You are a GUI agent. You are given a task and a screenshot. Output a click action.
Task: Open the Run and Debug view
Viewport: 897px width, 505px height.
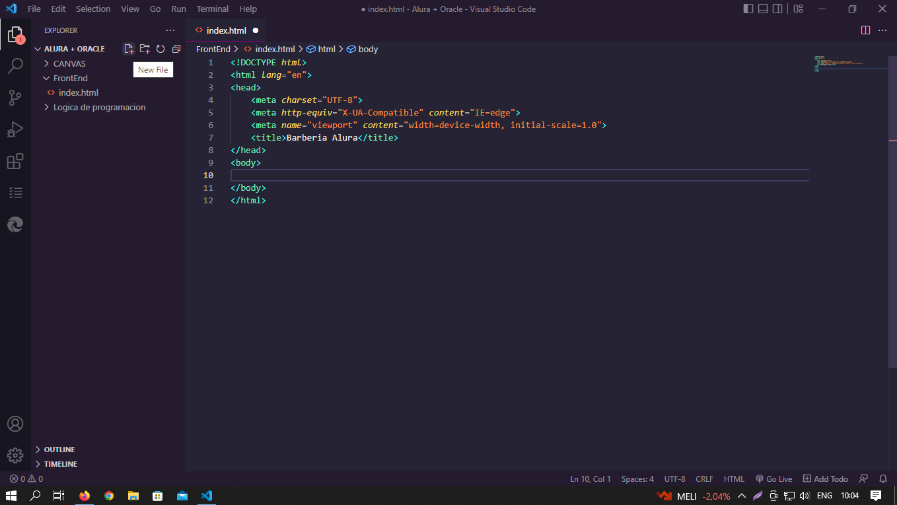[15, 129]
